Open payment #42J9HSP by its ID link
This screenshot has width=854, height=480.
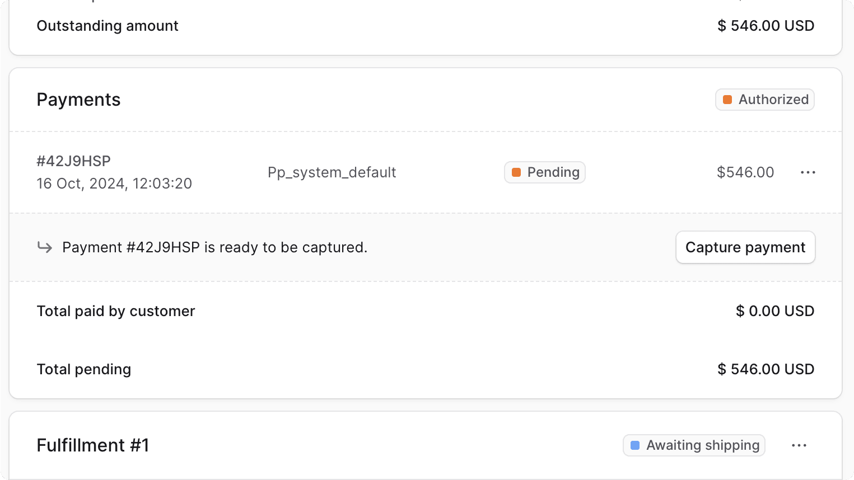click(x=73, y=161)
